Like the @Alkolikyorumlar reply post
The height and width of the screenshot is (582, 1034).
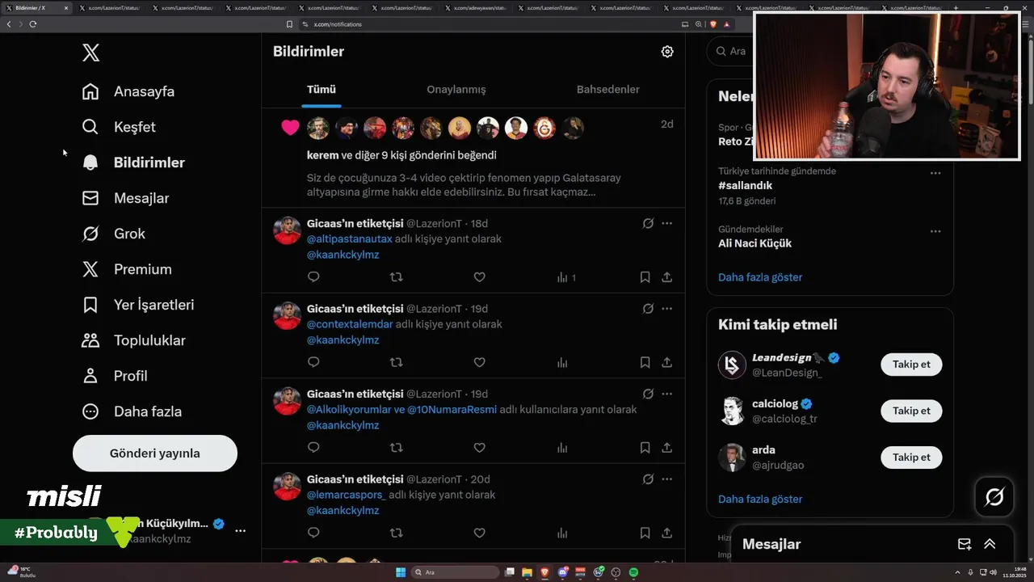pos(479,448)
